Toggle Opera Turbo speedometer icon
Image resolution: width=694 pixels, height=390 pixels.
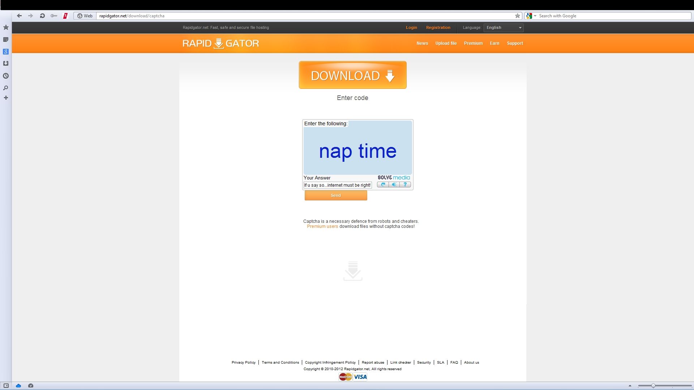tap(31, 386)
